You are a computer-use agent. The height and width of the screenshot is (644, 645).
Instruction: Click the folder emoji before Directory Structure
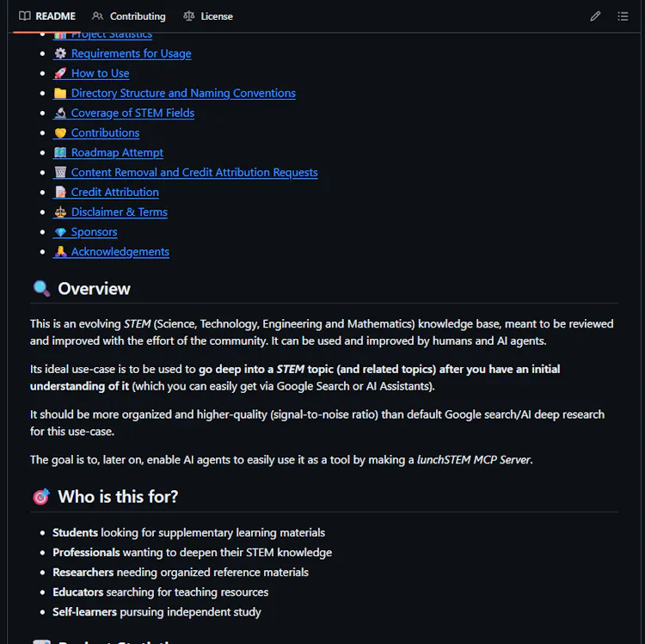tap(60, 93)
